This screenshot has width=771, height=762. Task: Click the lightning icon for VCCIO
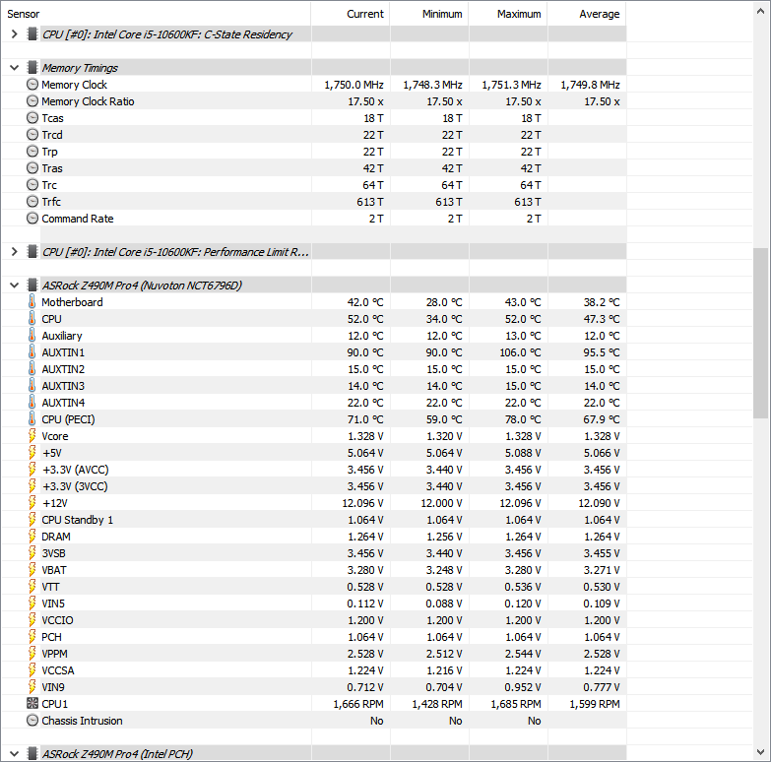pyautogui.click(x=32, y=620)
